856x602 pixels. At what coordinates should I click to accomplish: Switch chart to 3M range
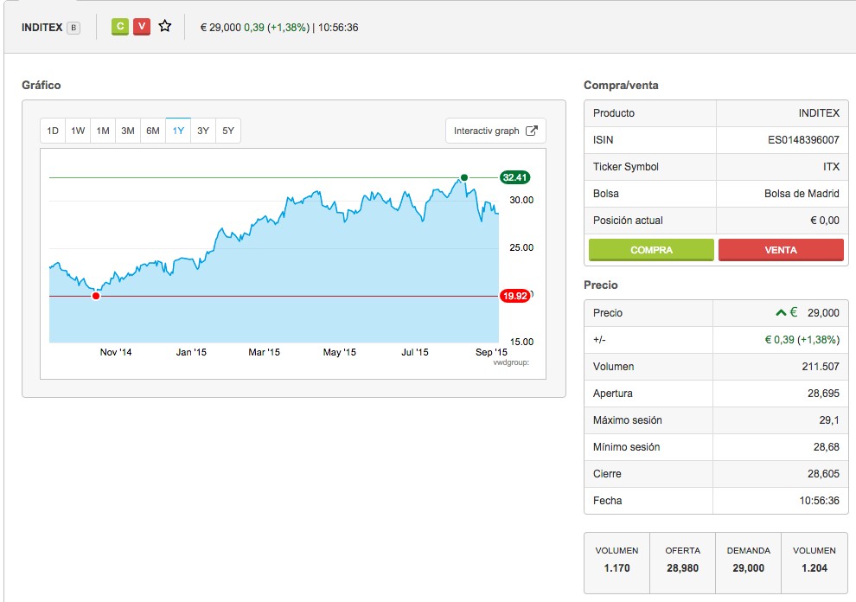128,131
